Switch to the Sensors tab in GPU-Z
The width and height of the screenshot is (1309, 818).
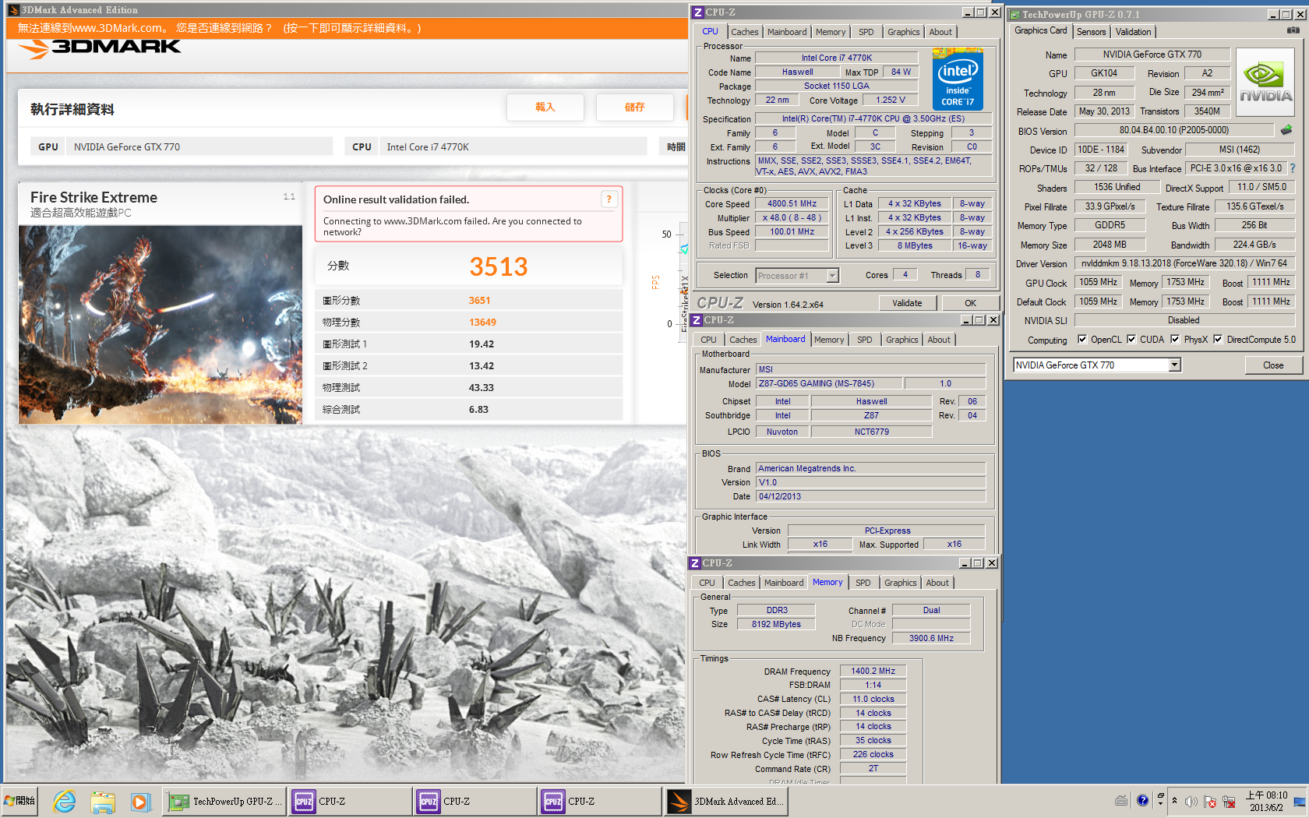(x=1091, y=32)
